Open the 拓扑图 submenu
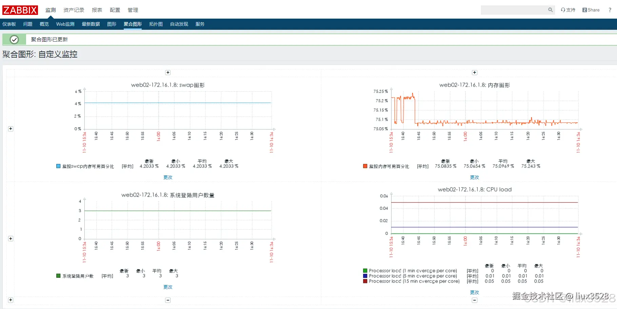 click(156, 24)
